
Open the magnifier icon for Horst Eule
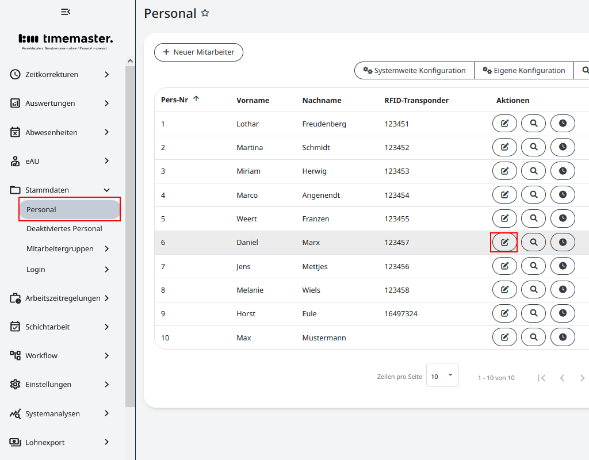click(x=533, y=313)
